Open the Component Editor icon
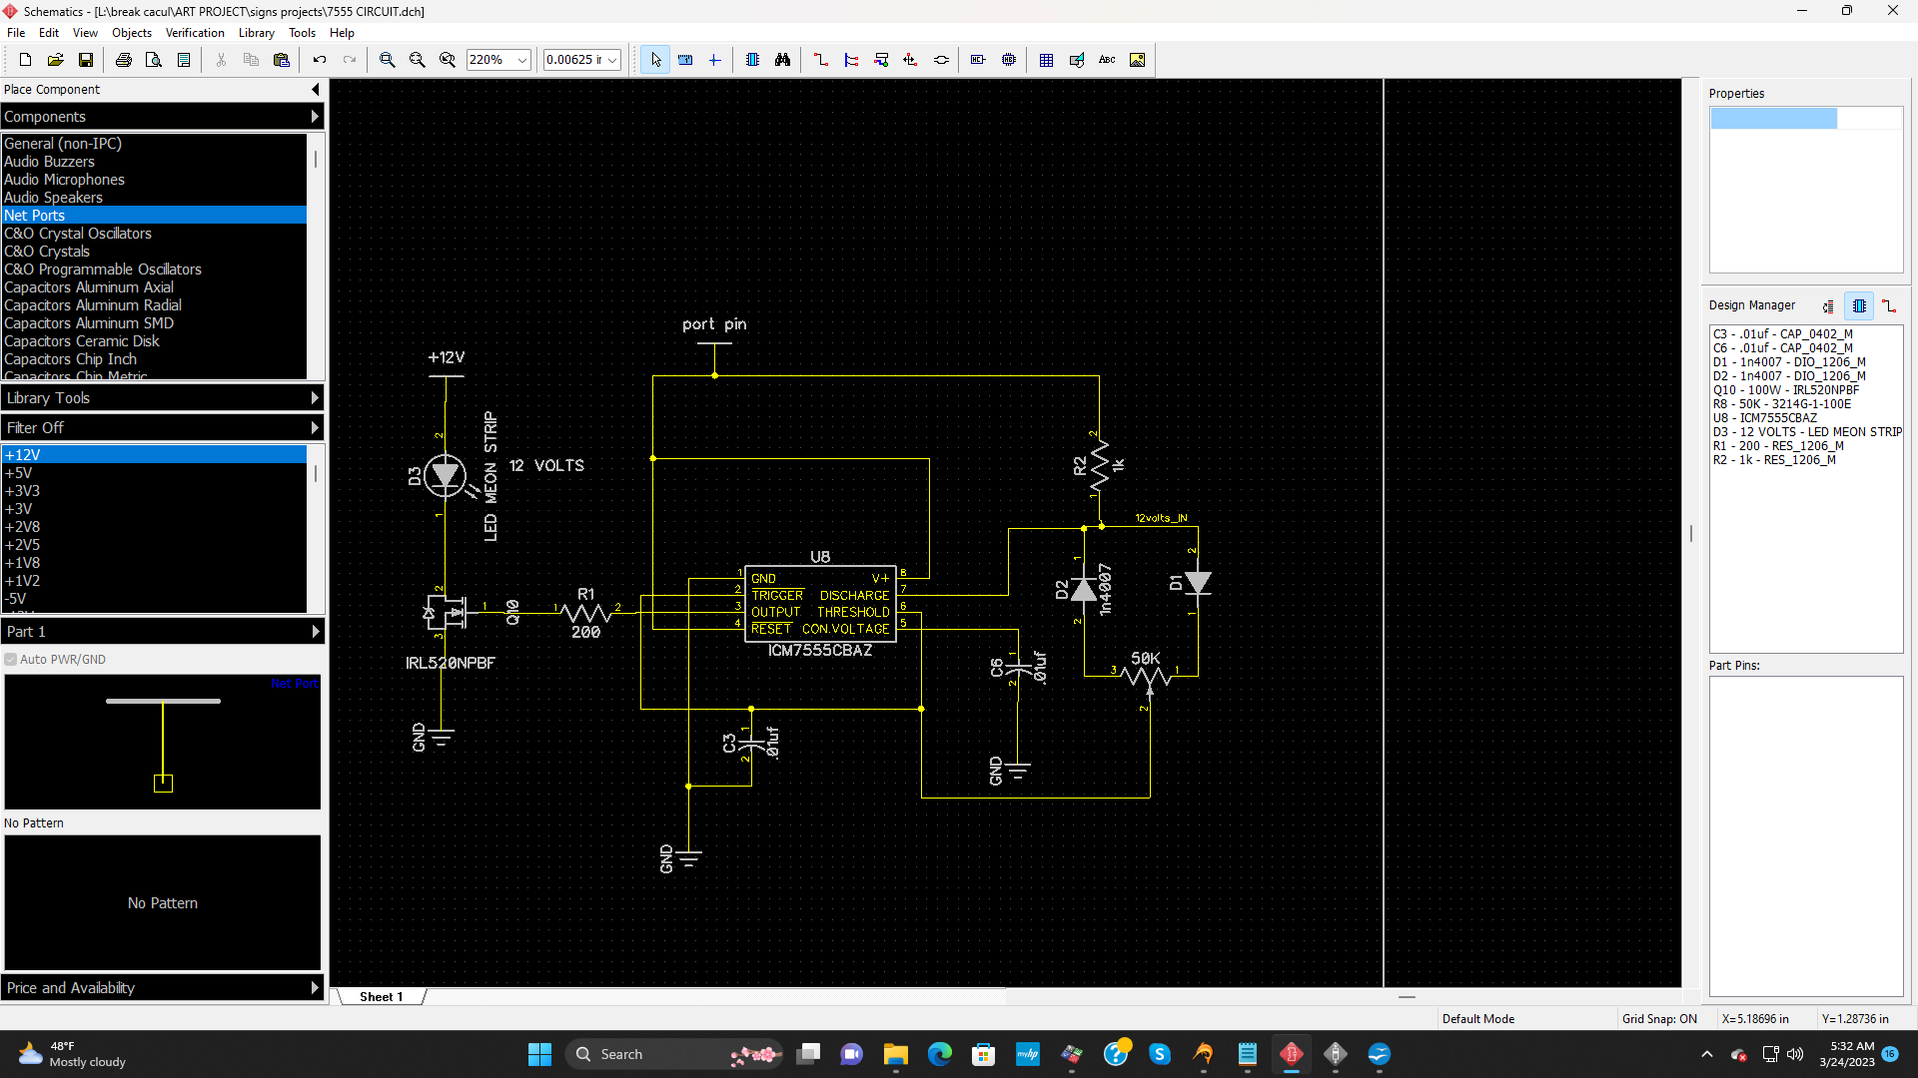 [x=979, y=60]
